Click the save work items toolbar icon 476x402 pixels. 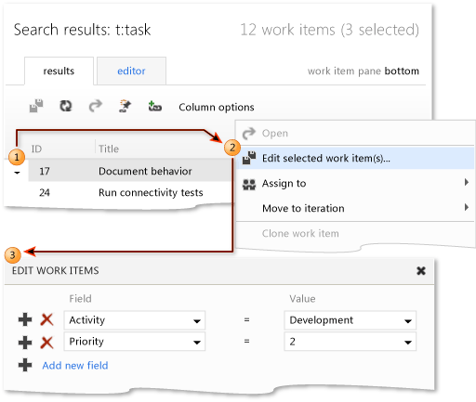pyautogui.click(x=36, y=106)
